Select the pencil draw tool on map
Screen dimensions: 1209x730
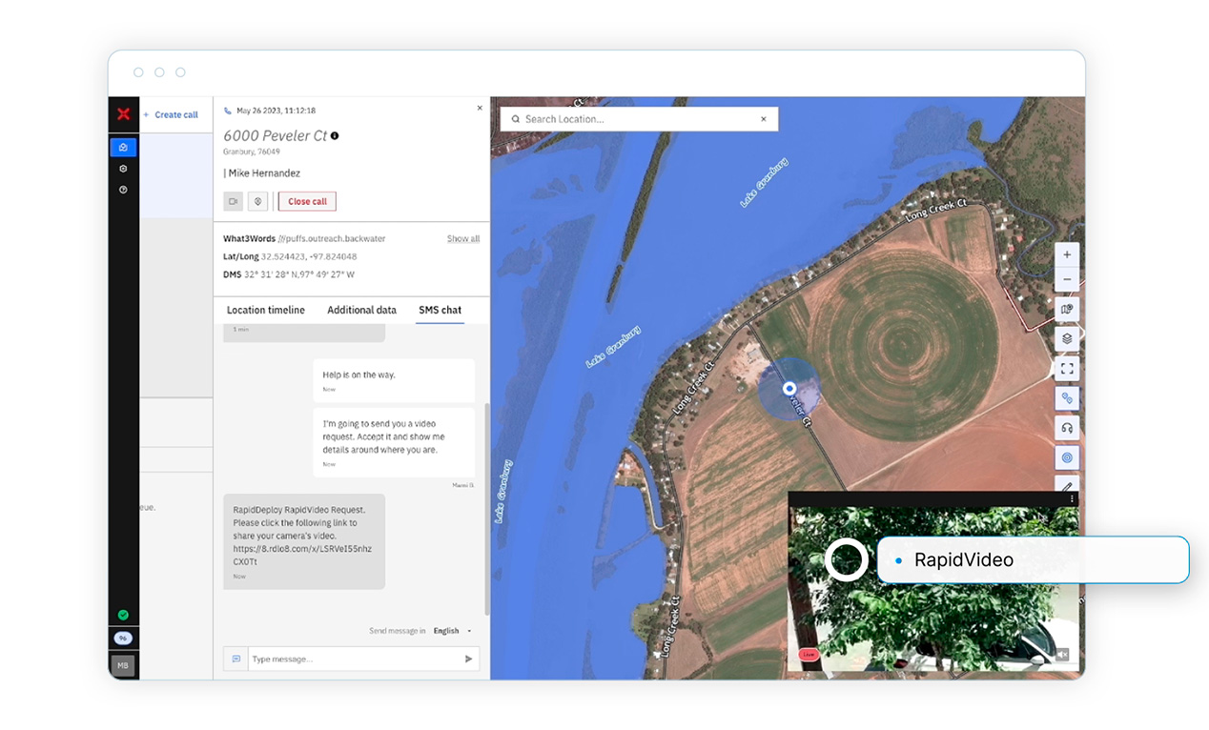[x=1067, y=485]
